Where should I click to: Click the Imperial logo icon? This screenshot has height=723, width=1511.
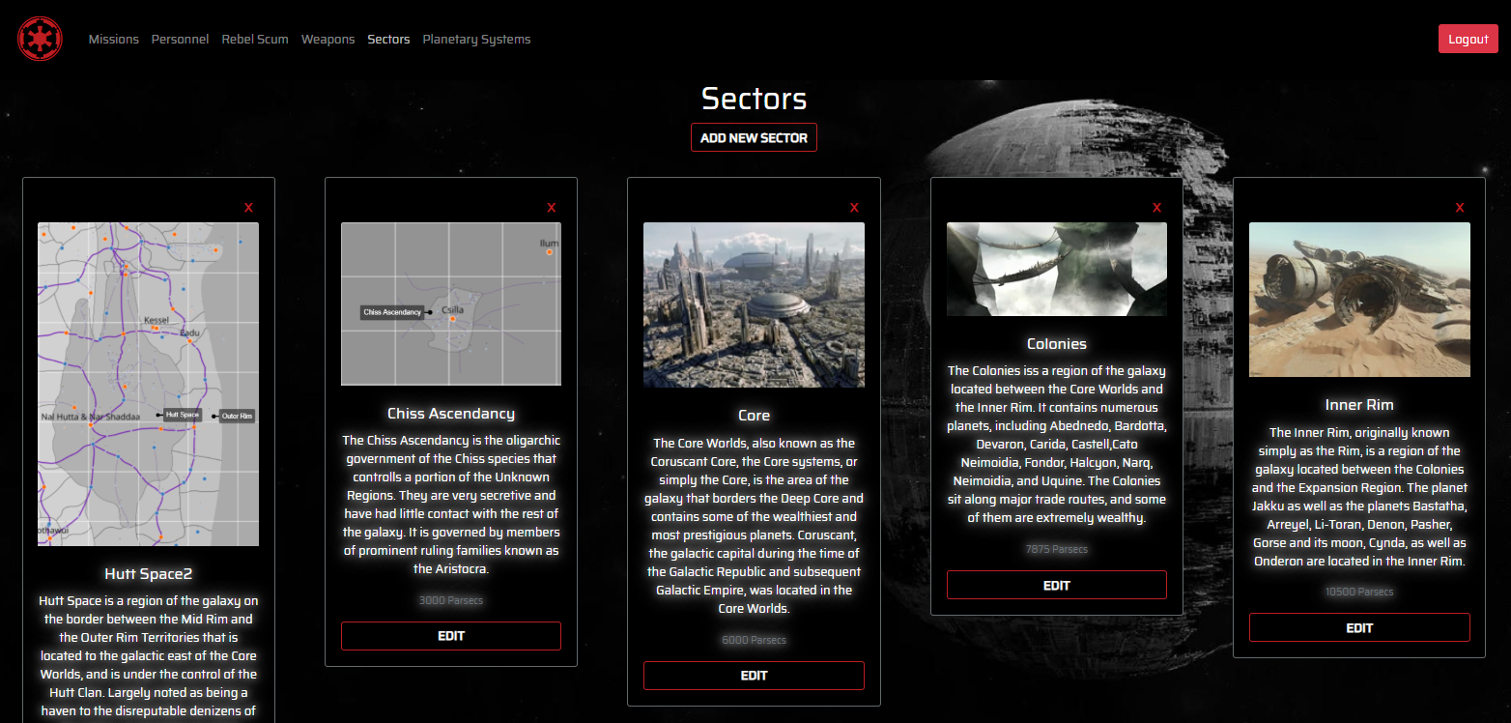point(40,40)
